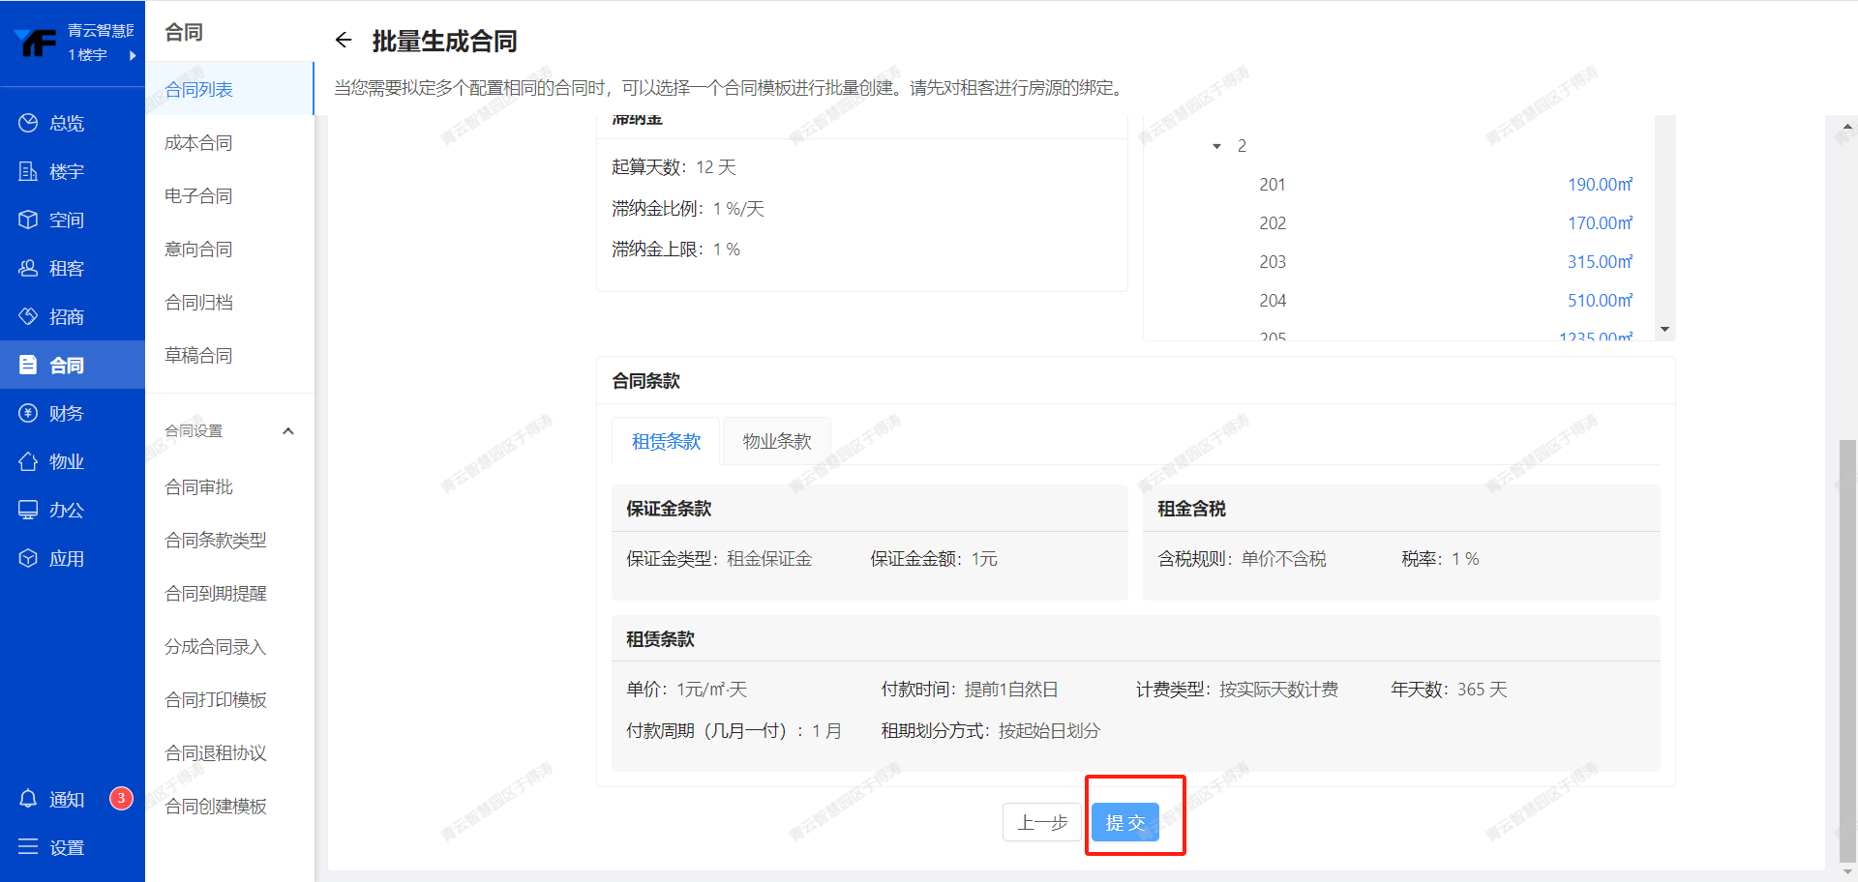
Task: Click the 通知 notification bell icon
Action: click(x=28, y=799)
